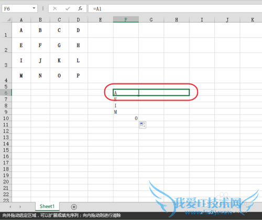Select column G header
Screen dimensions: 262x220
tap(151, 20)
